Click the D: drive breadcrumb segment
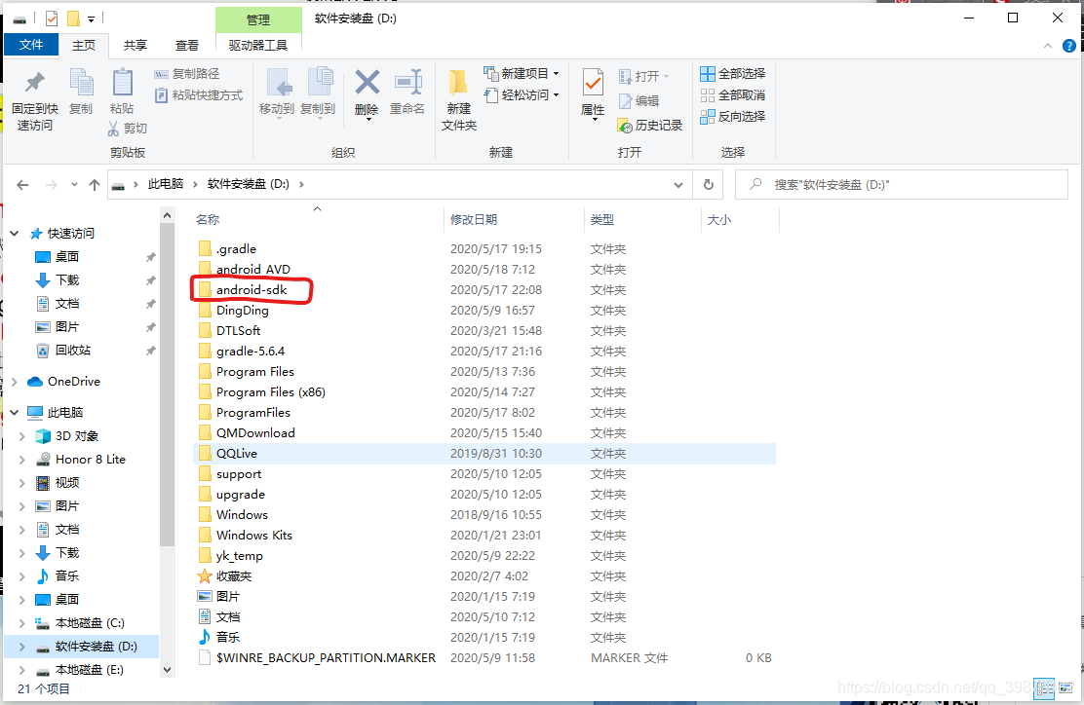 click(249, 184)
